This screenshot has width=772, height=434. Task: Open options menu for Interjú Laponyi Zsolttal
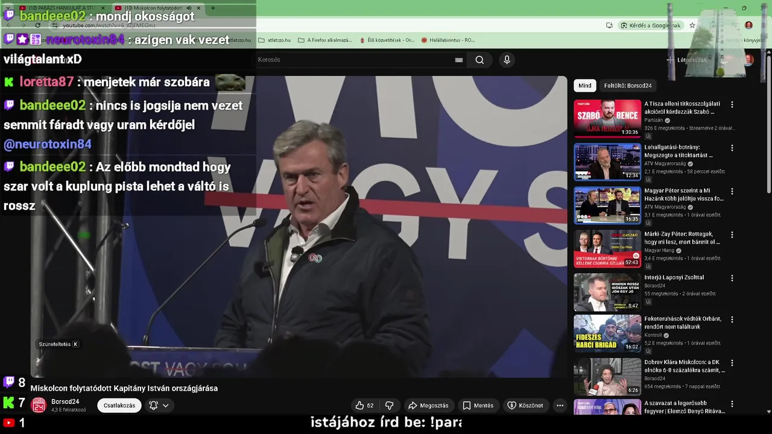click(732, 278)
